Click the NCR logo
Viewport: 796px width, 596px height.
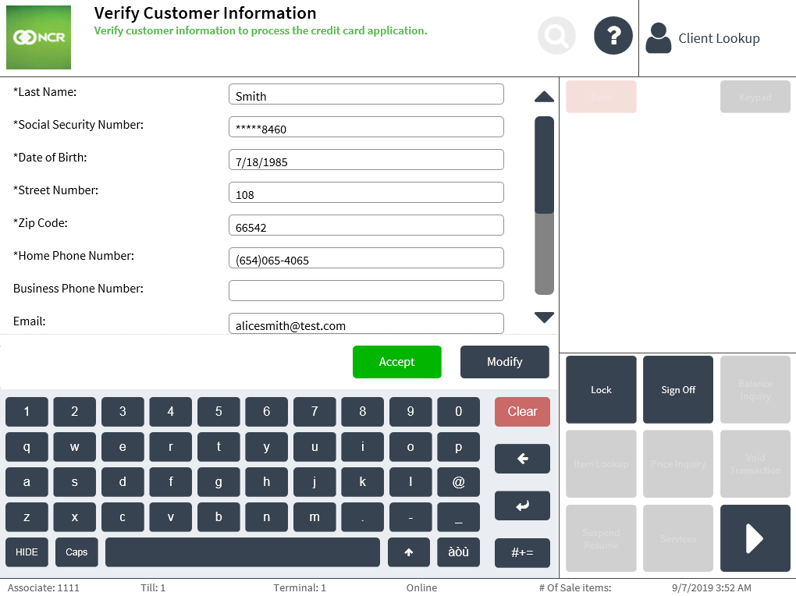tap(38, 37)
